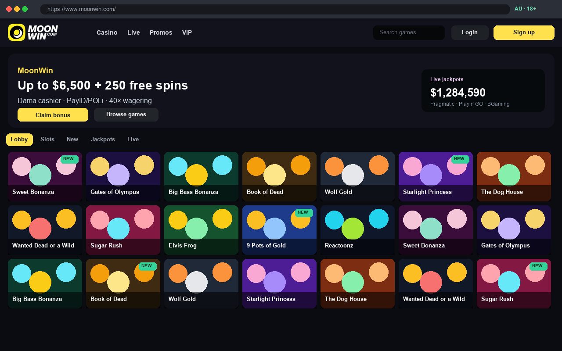Click the browser address bar showing moonwin.com
The width and height of the screenshot is (562, 351).
coord(275,9)
